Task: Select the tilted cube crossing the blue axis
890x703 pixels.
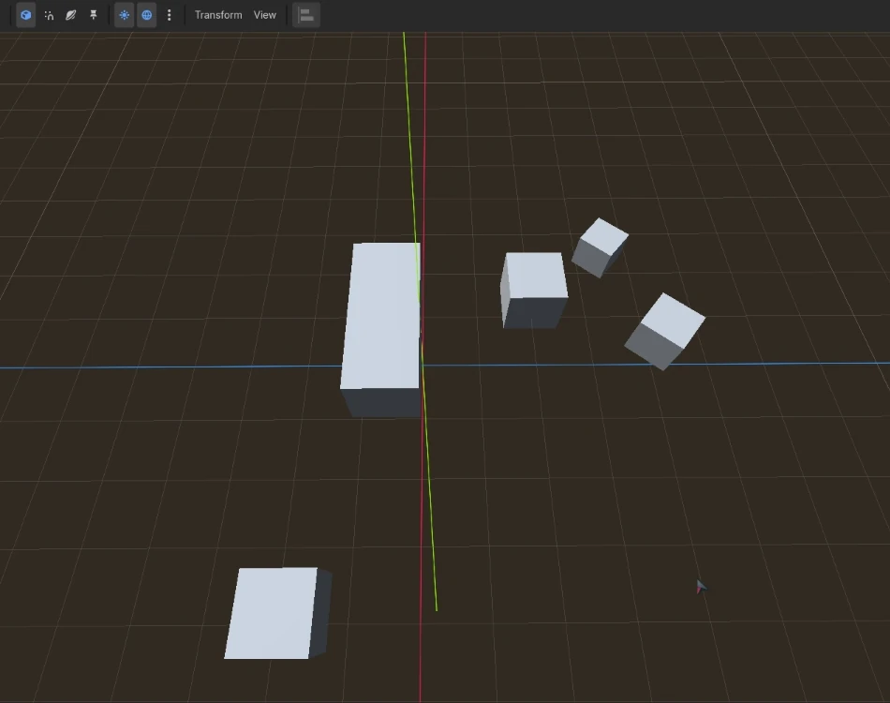Action: pos(664,332)
